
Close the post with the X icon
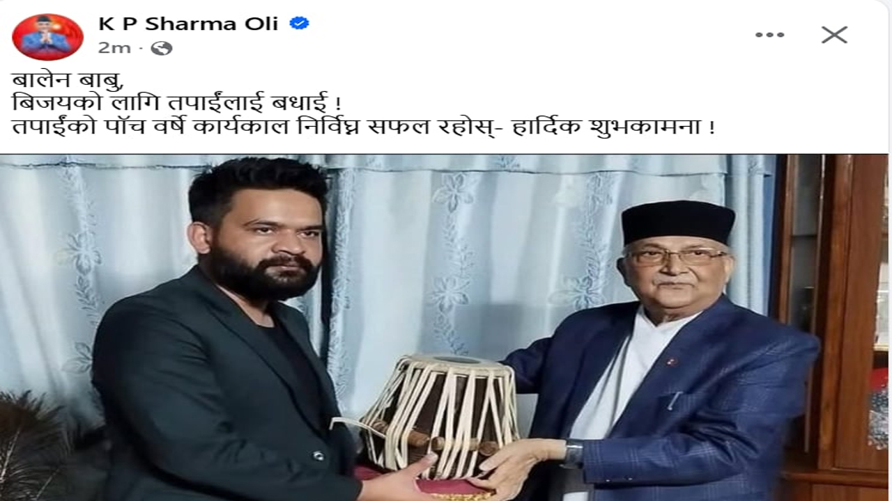[833, 35]
